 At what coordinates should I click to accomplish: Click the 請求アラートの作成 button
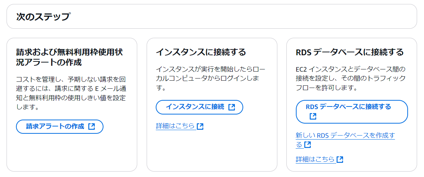(x=60, y=126)
